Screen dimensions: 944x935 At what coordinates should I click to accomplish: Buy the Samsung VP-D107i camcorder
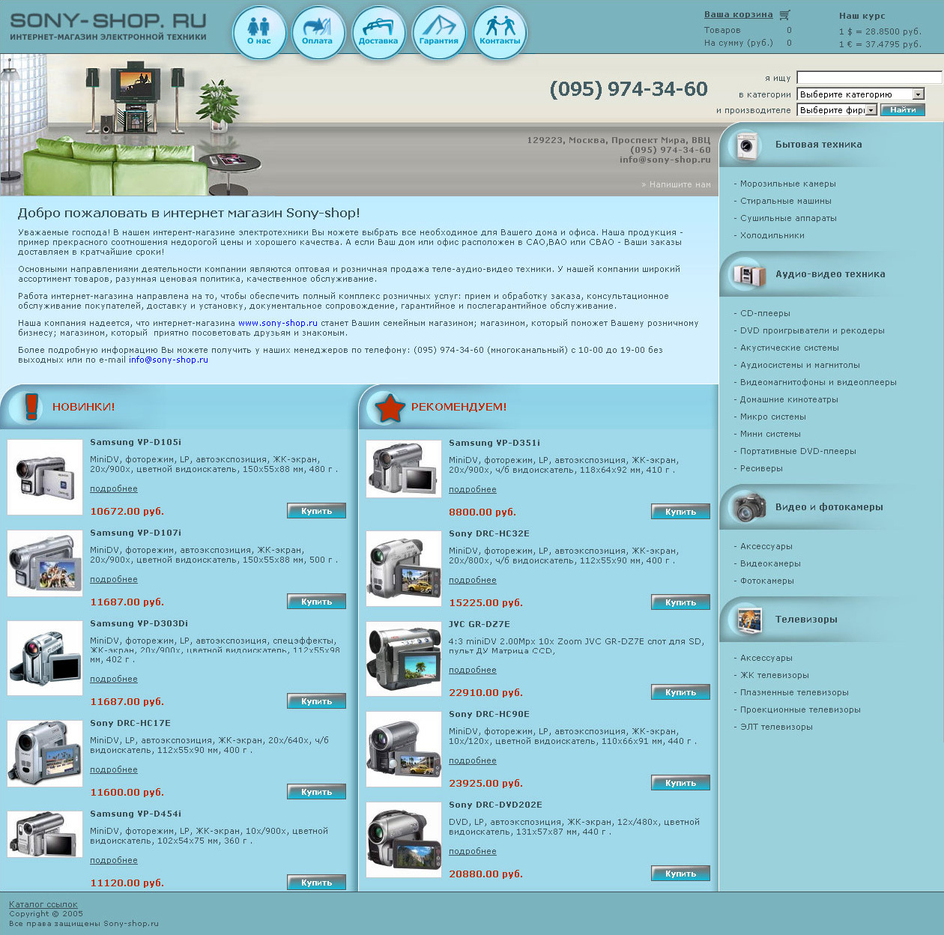[316, 602]
